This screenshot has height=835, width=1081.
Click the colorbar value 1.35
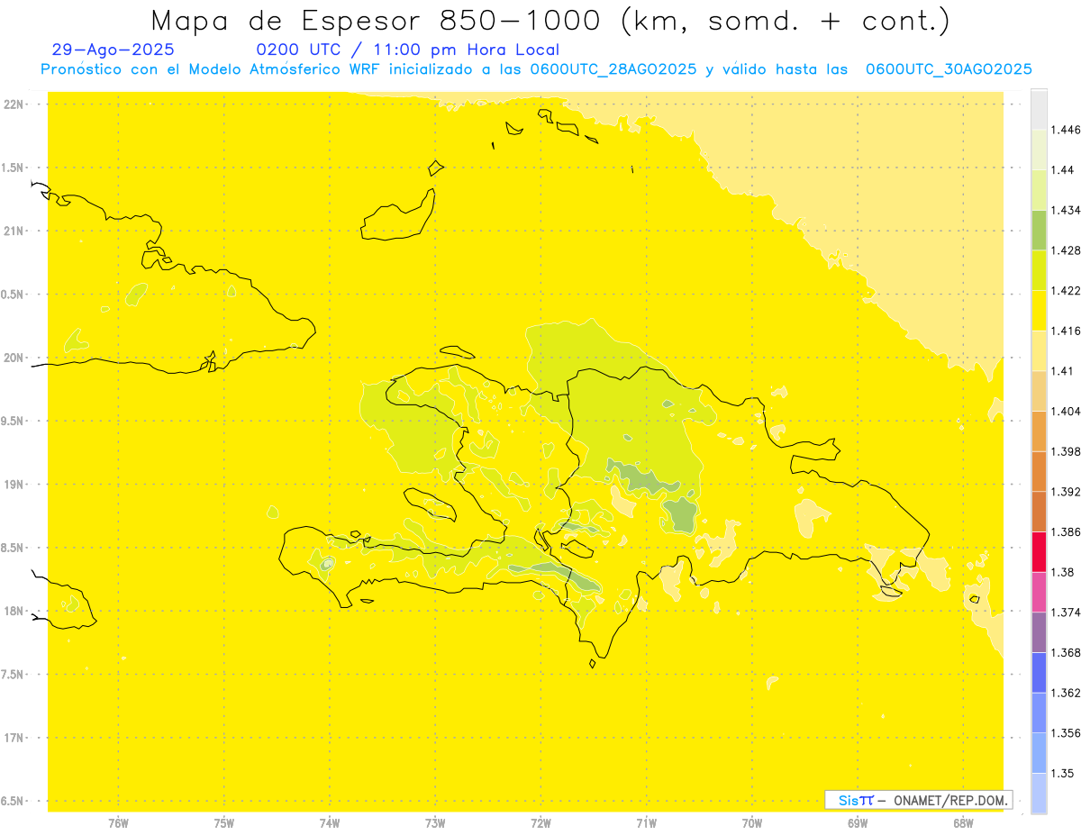click(1063, 773)
